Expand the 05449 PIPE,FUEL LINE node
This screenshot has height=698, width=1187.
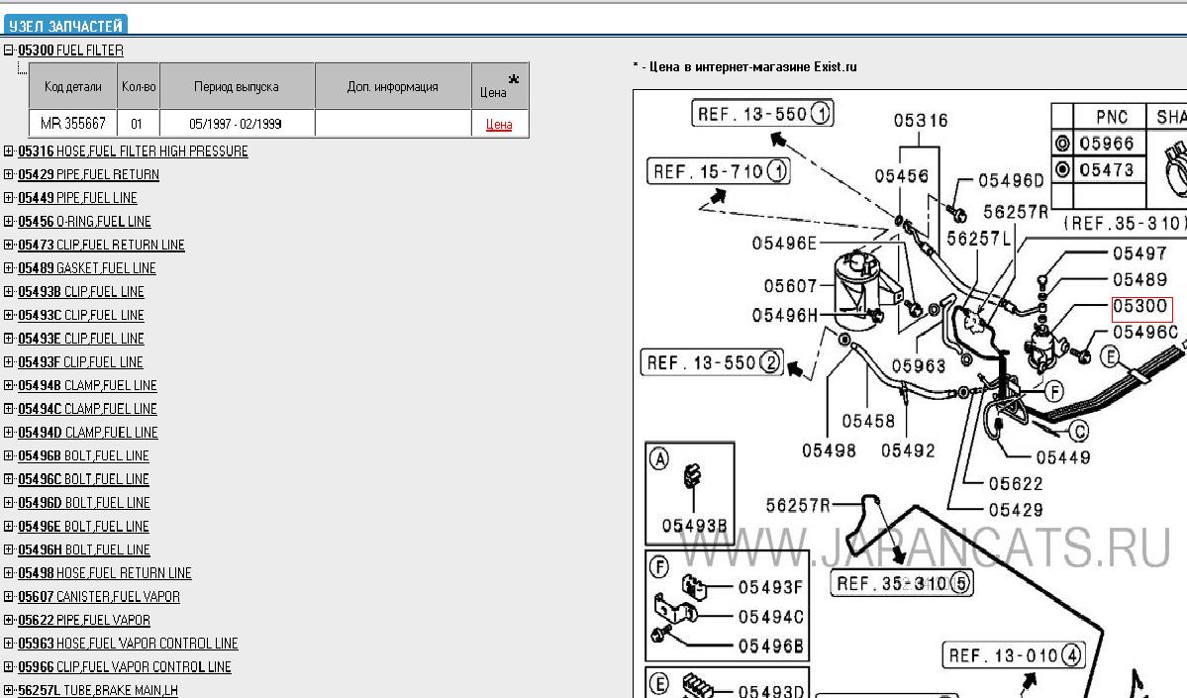click(9, 198)
